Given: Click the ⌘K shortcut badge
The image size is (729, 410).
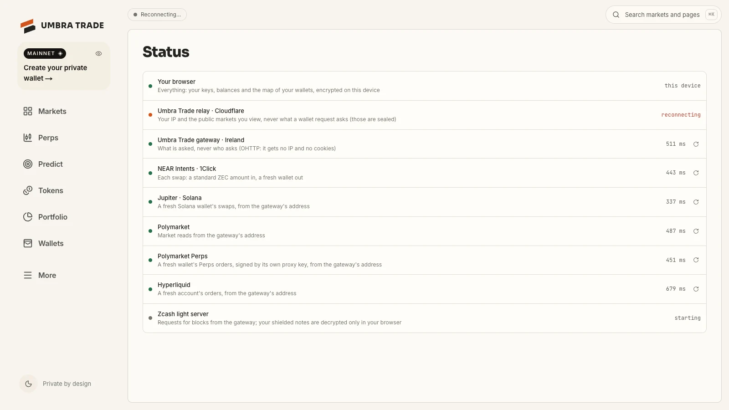Looking at the screenshot, I should pos(711,15).
